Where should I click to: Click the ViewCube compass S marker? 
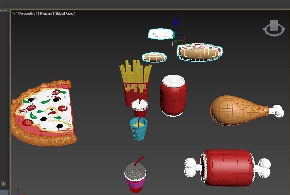pyautogui.click(x=274, y=36)
